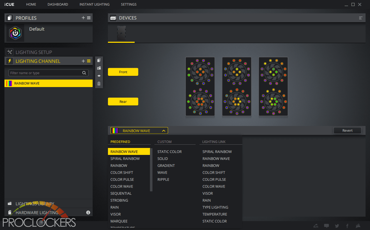Choose Lighting Link Type Lighting
Screen dimensions: 370x230
pos(215,207)
